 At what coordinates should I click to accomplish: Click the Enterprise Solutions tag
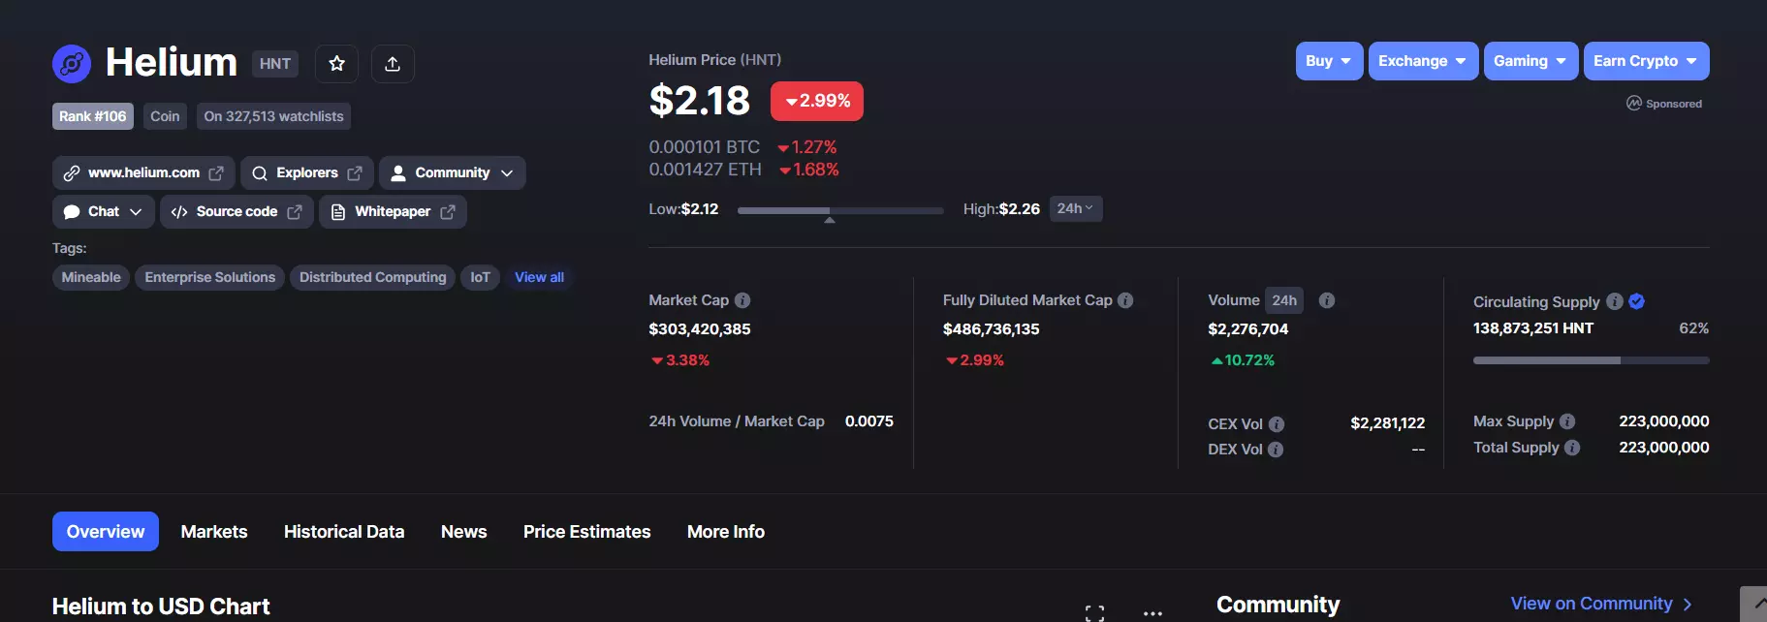210,277
